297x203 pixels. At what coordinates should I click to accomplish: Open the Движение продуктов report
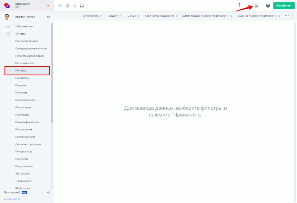point(28,144)
